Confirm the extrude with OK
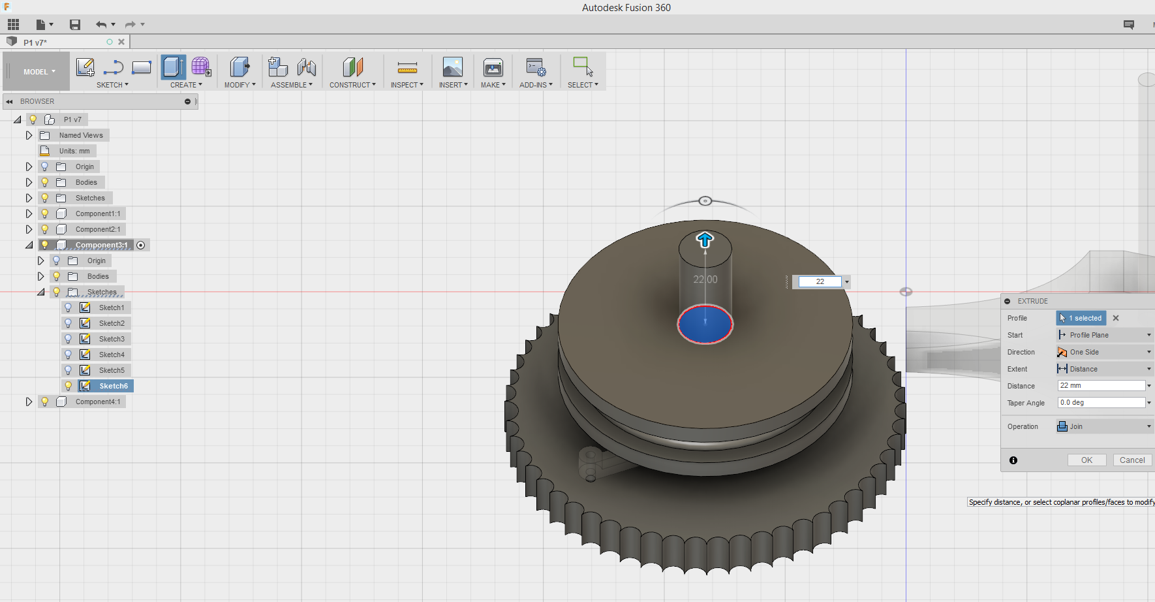1155x602 pixels. [x=1086, y=460]
